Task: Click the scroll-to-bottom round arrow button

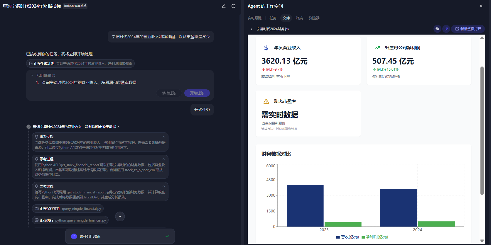Action: point(120,217)
